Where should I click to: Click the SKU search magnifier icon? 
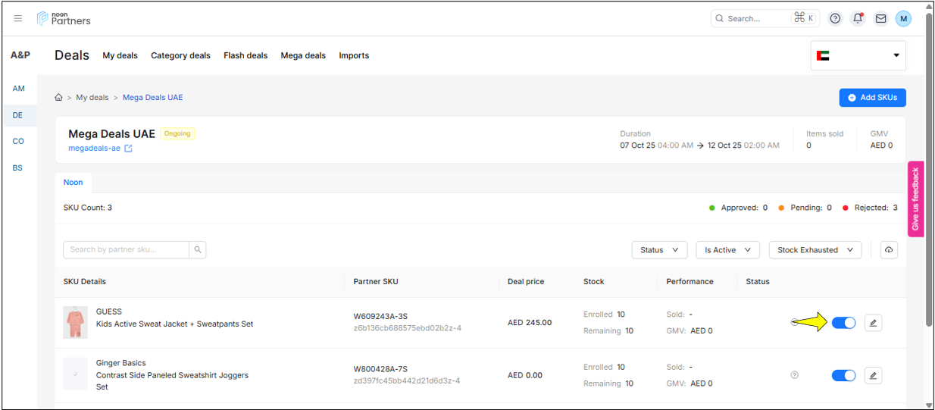click(198, 250)
